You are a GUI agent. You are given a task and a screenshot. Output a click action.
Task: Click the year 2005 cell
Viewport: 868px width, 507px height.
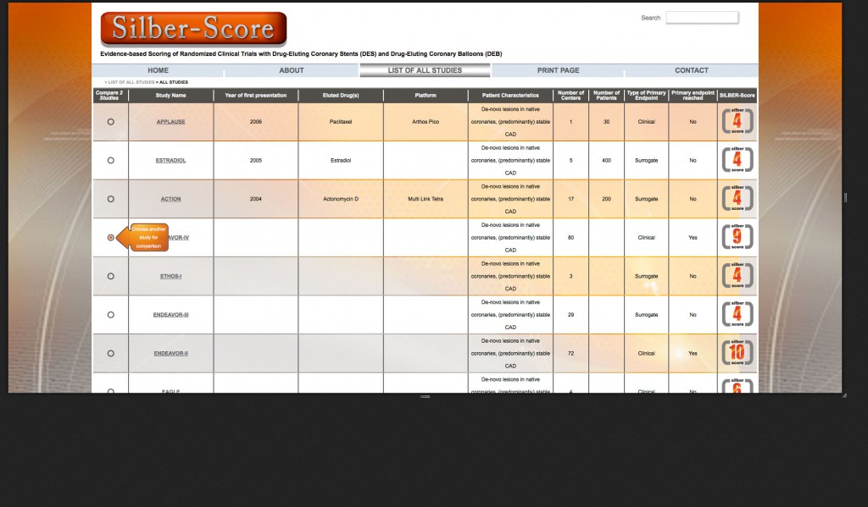click(256, 160)
